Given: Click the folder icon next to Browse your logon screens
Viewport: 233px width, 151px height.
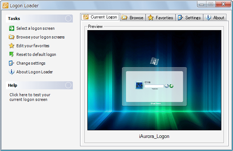Looking at the screenshot, I should [x=12, y=37].
